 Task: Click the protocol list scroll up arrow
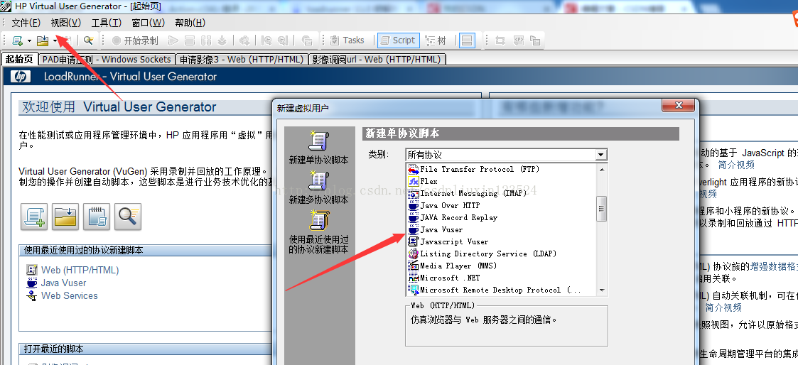602,169
